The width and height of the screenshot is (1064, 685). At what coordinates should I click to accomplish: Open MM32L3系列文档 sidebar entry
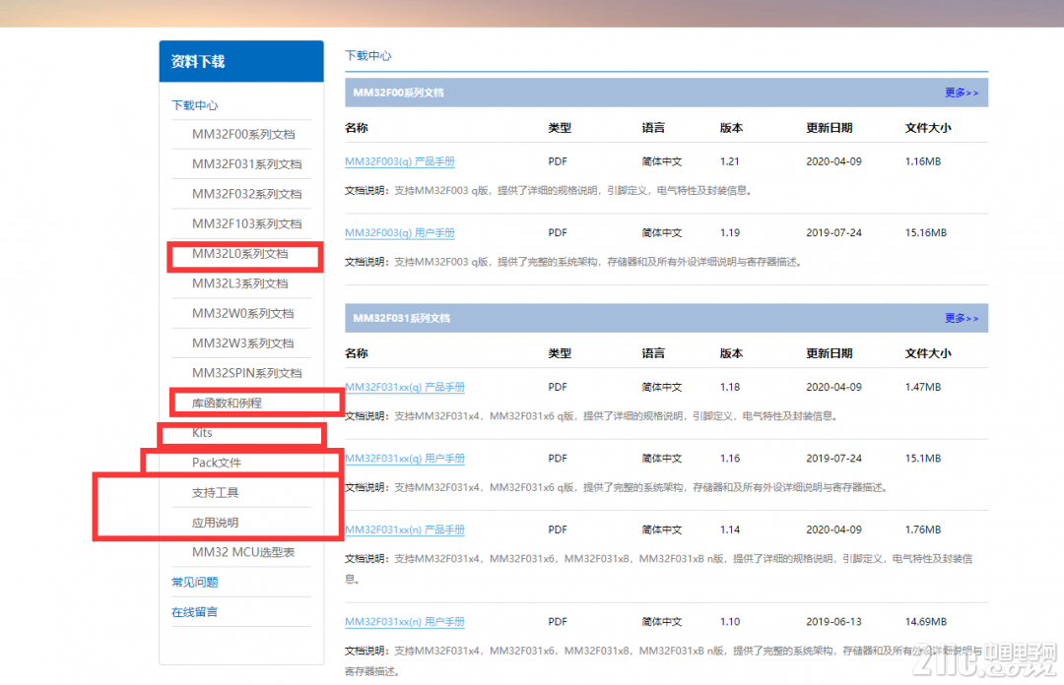240,283
